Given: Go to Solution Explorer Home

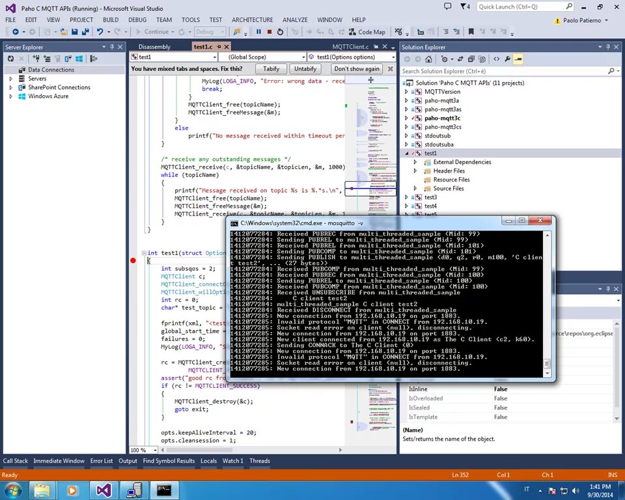Looking at the screenshot, I should [428, 59].
